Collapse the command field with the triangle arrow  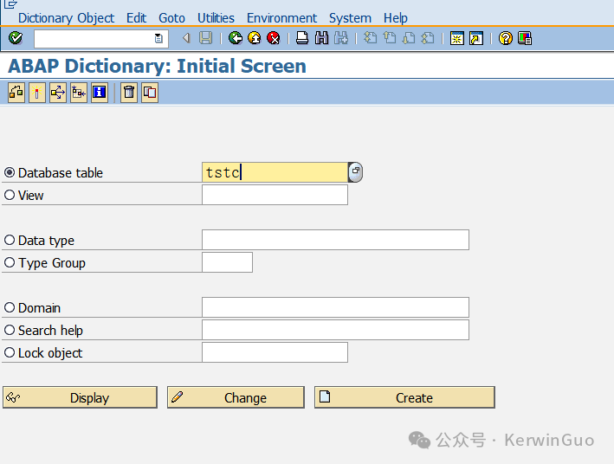coord(186,38)
